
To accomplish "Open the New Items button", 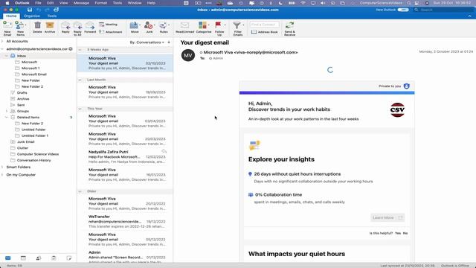I will tap(20, 28).
